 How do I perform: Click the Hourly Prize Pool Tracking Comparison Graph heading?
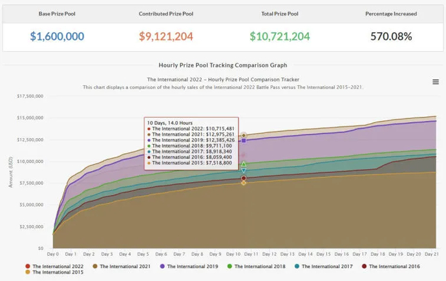[223, 65]
